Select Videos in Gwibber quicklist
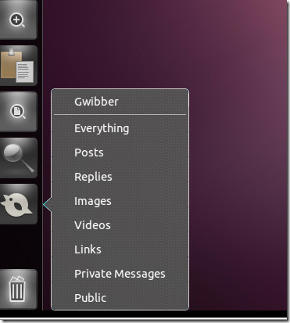The width and height of the screenshot is (290, 323). coord(92,225)
